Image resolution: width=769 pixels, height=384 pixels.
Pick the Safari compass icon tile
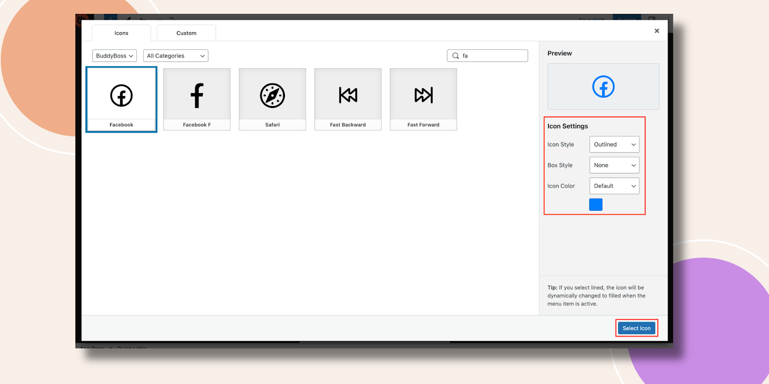[273, 99]
